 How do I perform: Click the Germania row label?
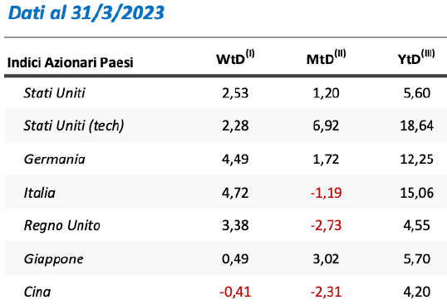coord(55,159)
